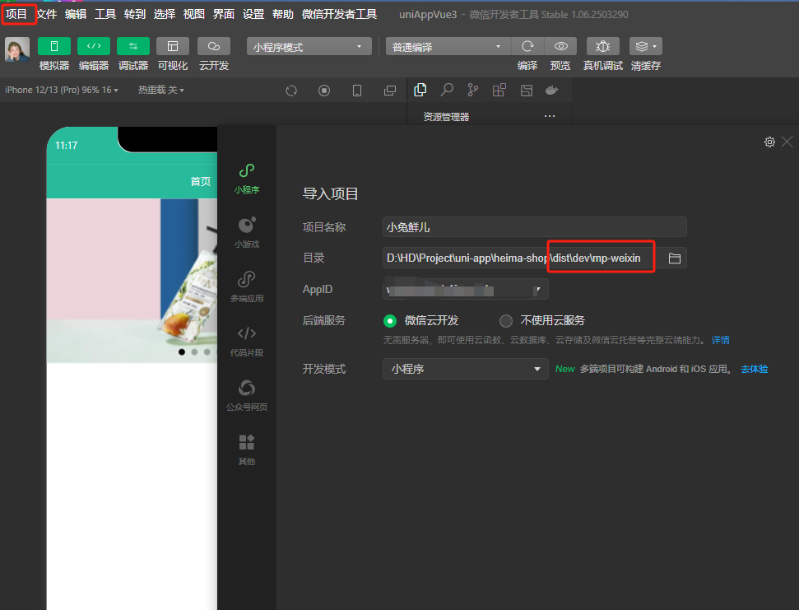The image size is (799, 610).
Task: Click the Project Name (项目名称) input field
Action: coord(534,227)
